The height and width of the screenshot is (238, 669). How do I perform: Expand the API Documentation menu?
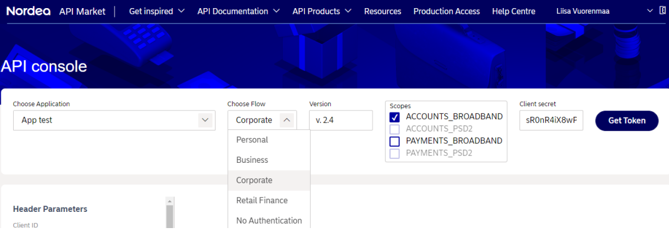click(239, 11)
